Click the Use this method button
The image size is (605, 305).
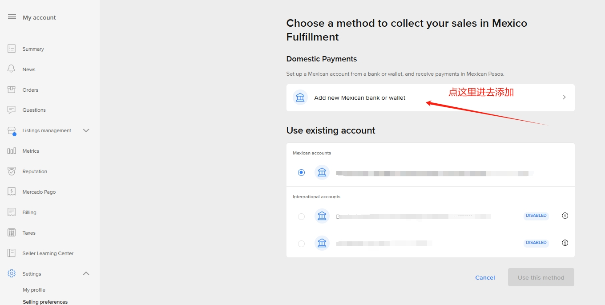[541, 277]
